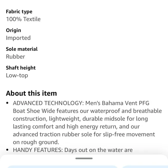Click the 'Fabric type' label
The image size is (168, 168).
[19, 12]
